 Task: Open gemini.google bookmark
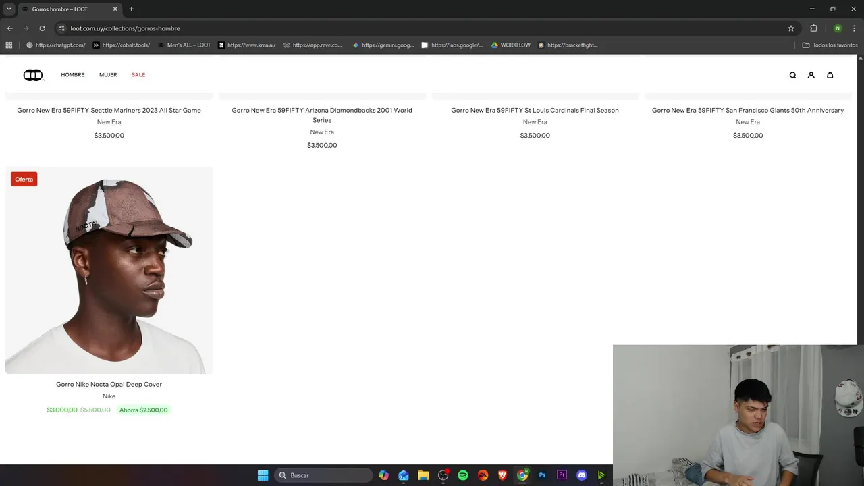[383, 45]
